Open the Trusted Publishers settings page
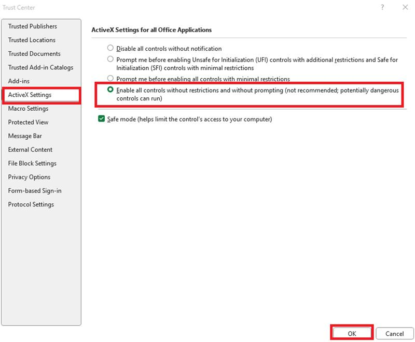Screen dimensions: 415x342 point(34,26)
